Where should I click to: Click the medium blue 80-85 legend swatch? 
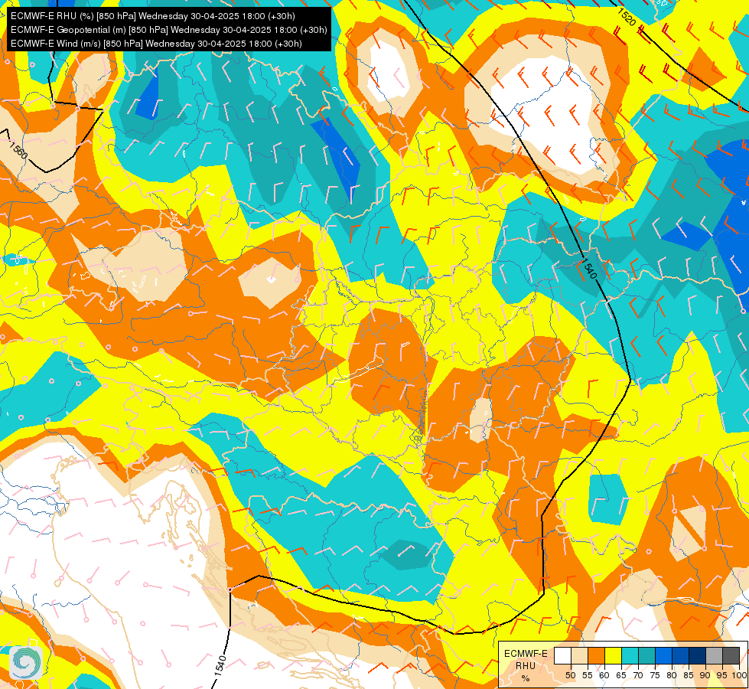680,655
